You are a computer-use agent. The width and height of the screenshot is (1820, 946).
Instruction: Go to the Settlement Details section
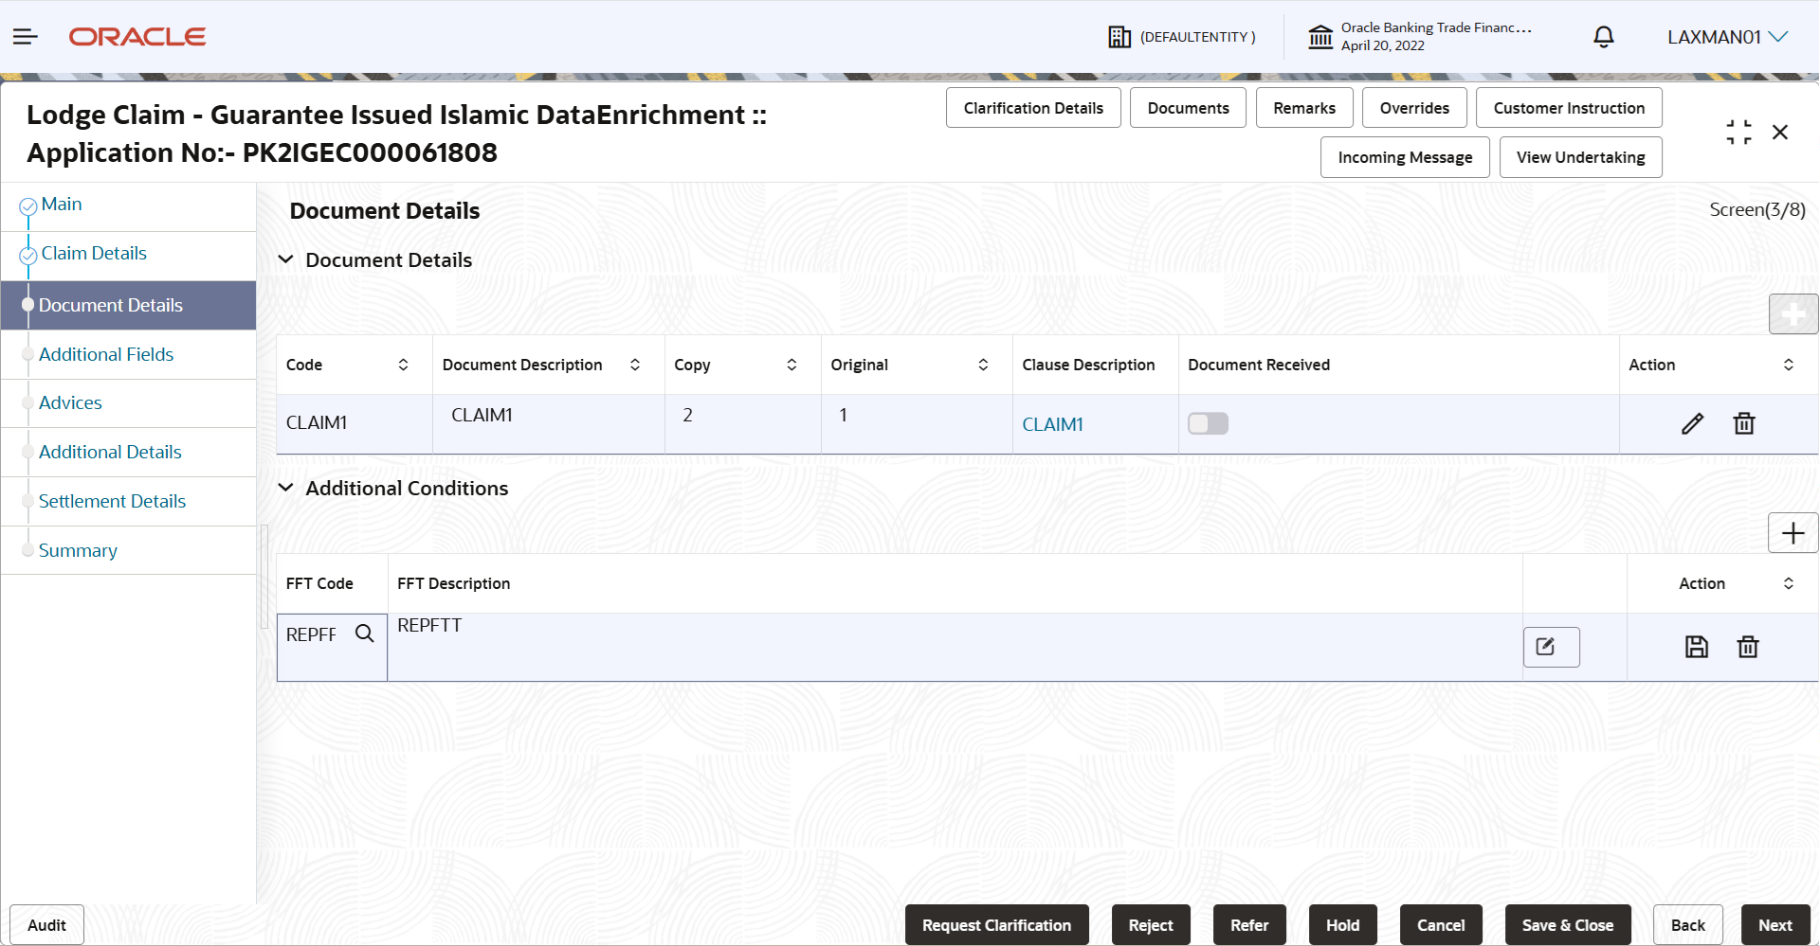(x=113, y=501)
